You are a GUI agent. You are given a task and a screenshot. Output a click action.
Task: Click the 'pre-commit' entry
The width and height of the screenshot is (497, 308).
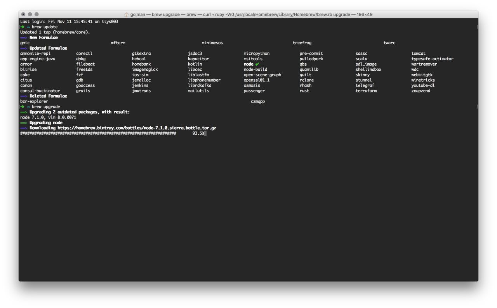click(x=311, y=54)
